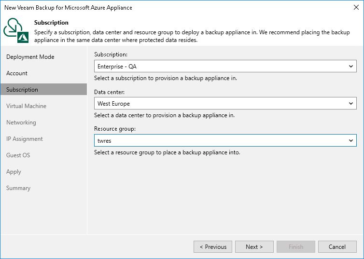
Task: Cancel the appliance deployment wizard
Action: (337, 247)
